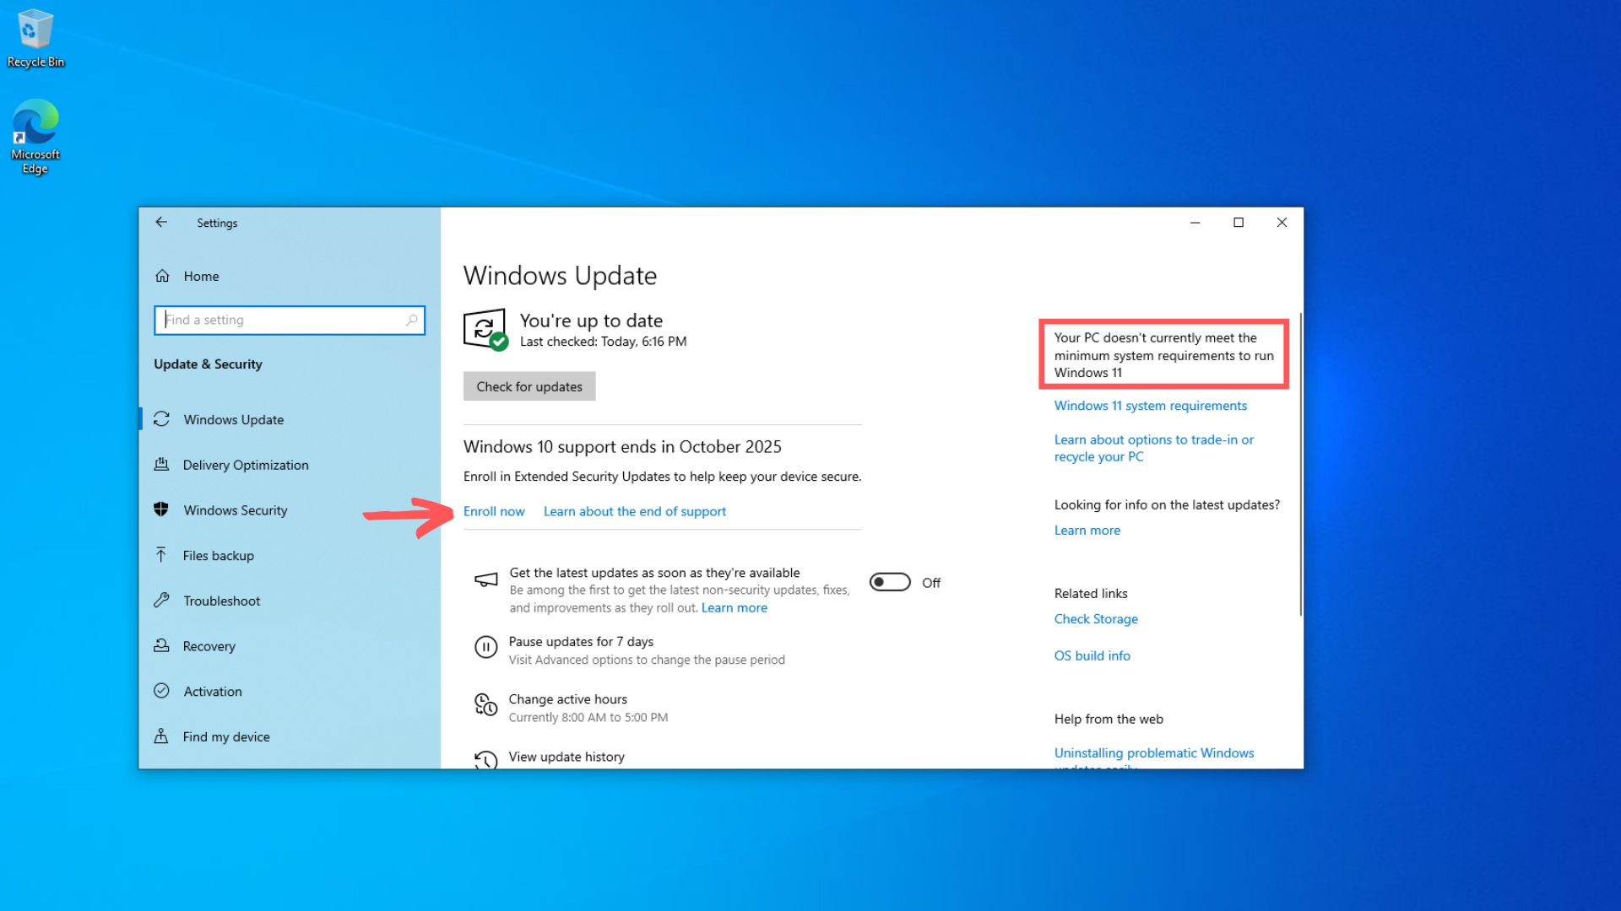1621x911 pixels.
Task: Open View update history
Action: pyautogui.click(x=566, y=757)
